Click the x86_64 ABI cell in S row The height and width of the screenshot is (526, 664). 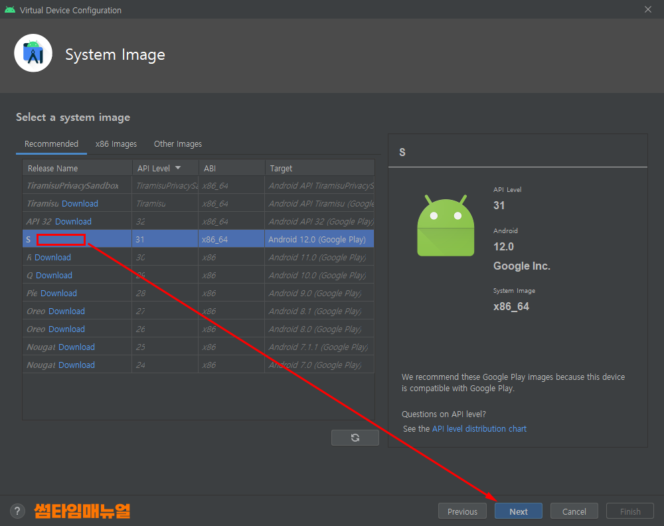point(232,239)
